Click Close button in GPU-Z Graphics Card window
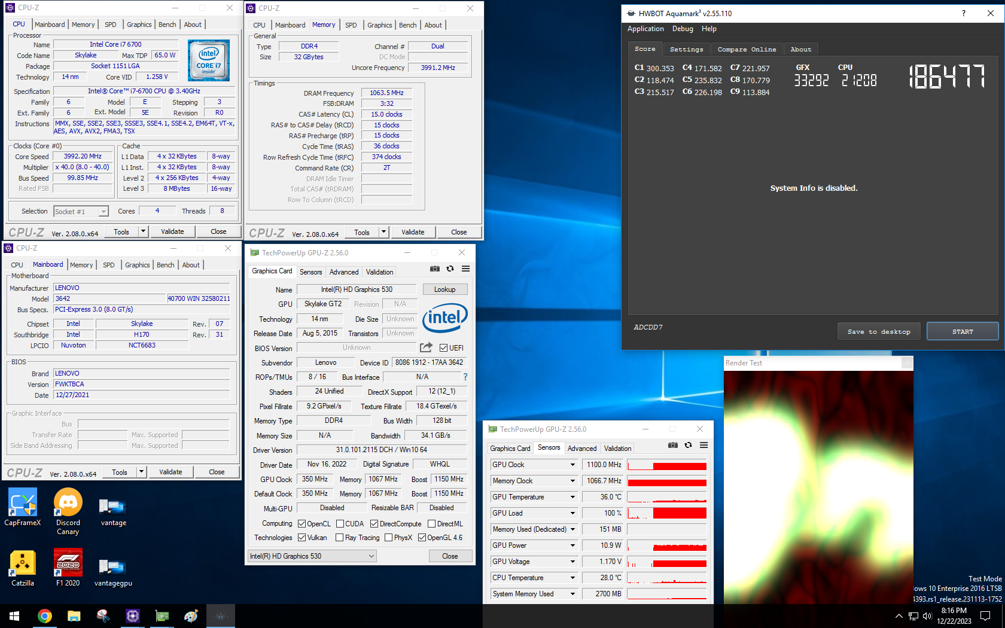Screen dimensions: 1005x628 click(x=450, y=556)
